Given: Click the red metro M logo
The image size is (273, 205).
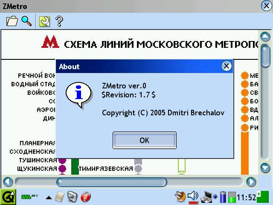Looking at the screenshot, I should (50, 42).
